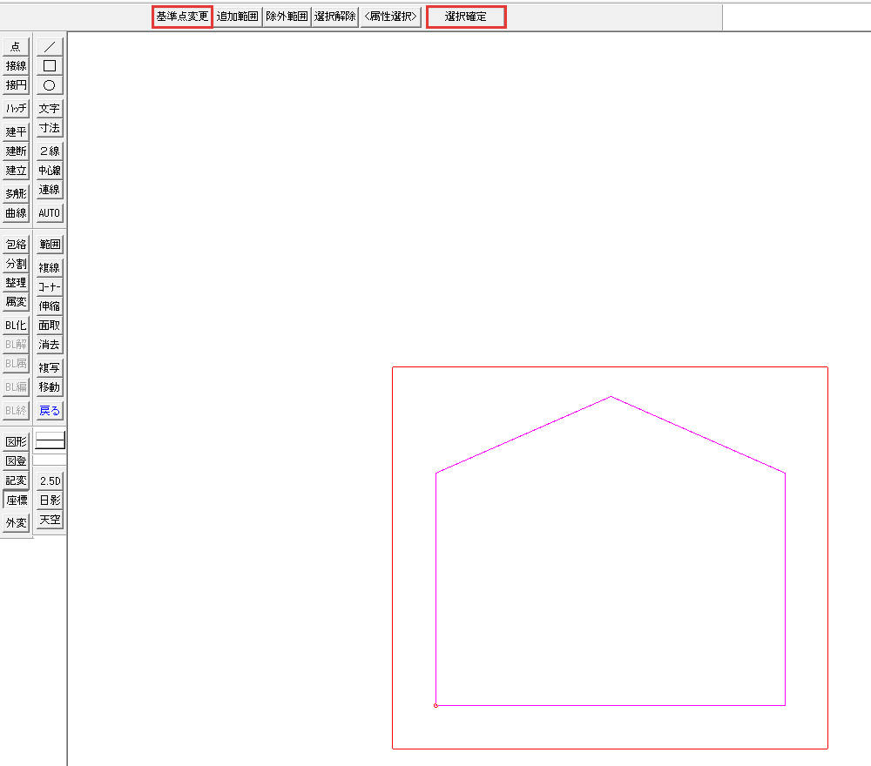This screenshot has width=871, height=766.
Task: Click 除外範囲 button
Action: [x=287, y=17]
